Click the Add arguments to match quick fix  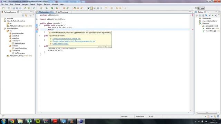pyautogui.click(x=66, y=39)
